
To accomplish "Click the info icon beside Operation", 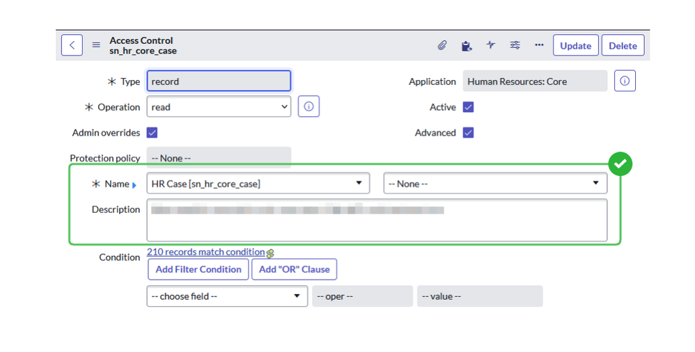I will click(309, 106).
